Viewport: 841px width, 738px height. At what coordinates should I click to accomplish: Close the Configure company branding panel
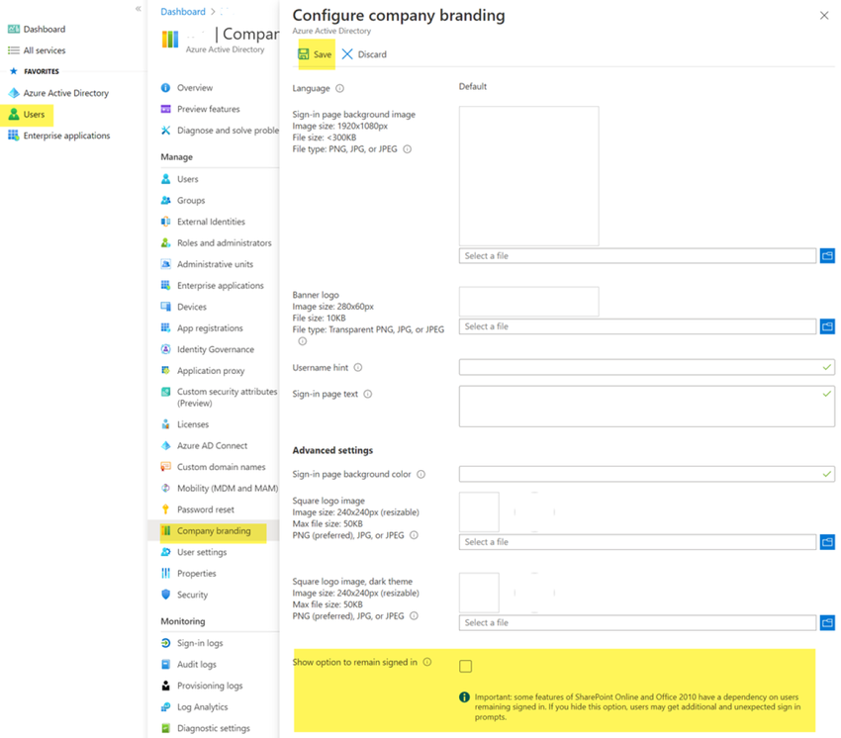pyautogui.click(x=824, y=16)
